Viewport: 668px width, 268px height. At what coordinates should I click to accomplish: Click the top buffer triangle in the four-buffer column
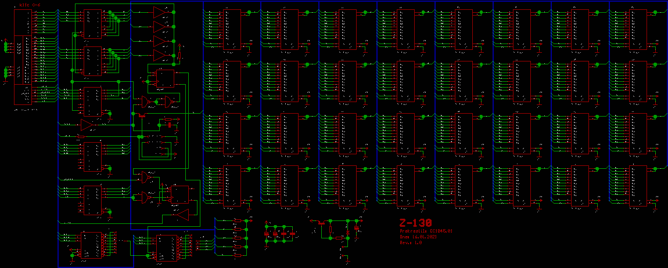tap(159, 12)
